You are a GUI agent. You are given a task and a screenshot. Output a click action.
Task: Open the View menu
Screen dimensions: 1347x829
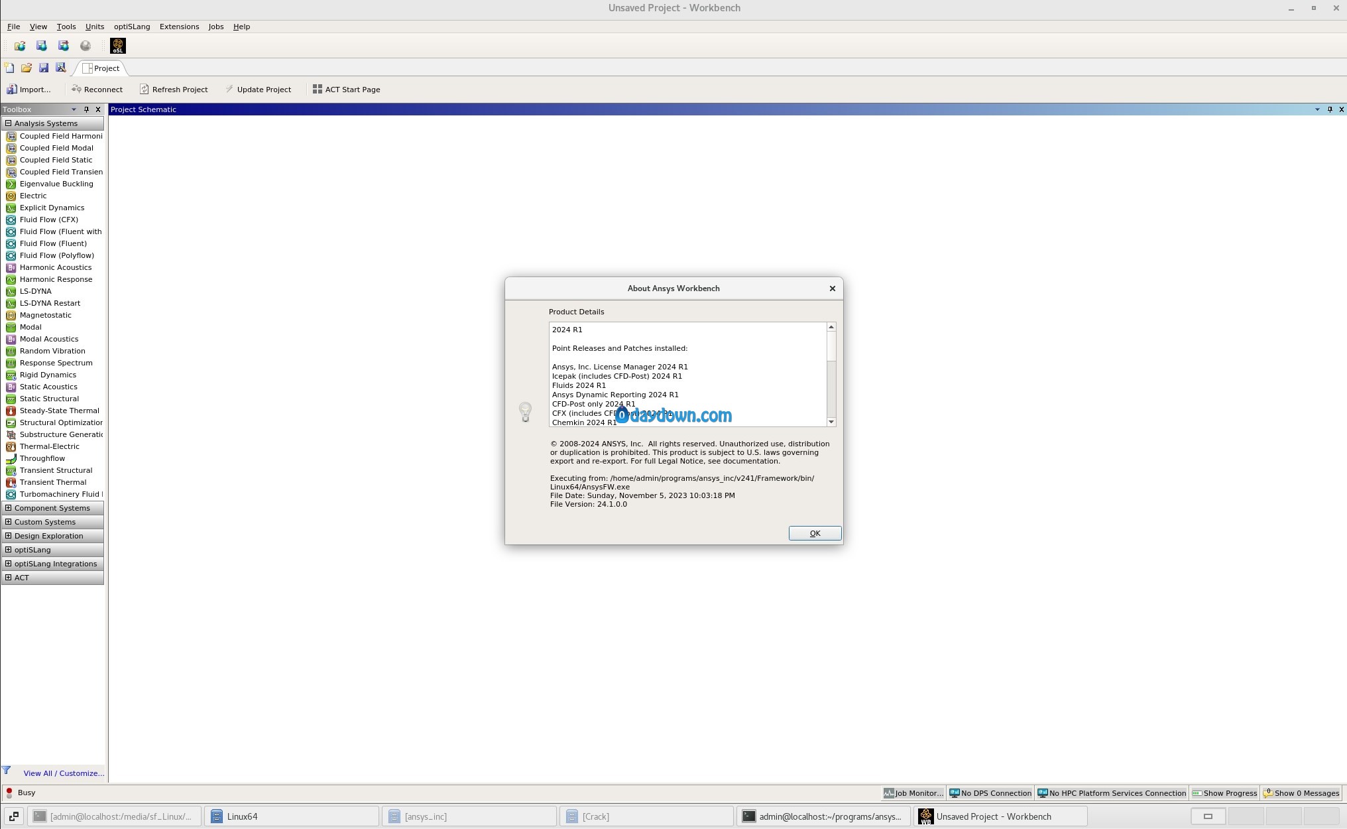click(38, 27)
